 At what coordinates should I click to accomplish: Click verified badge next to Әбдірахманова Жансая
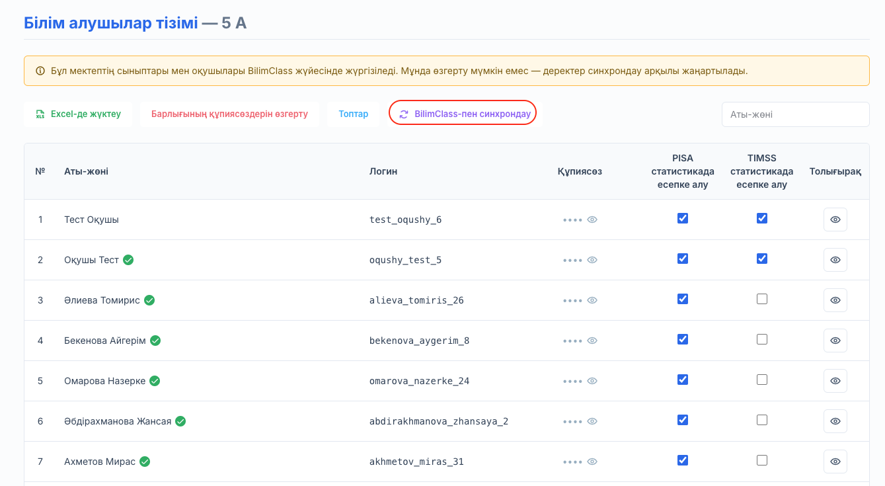click(180, 421)
